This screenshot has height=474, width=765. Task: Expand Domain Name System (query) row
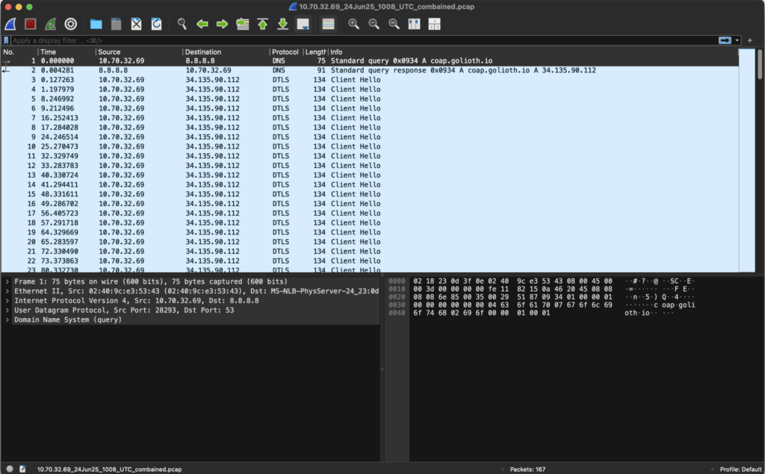[x=7, y=320]
